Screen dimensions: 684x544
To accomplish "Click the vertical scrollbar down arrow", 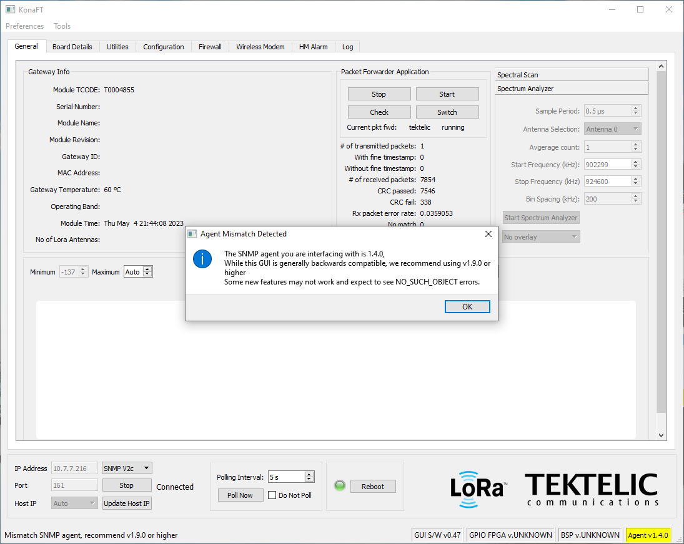I will [x=662, y=435].
